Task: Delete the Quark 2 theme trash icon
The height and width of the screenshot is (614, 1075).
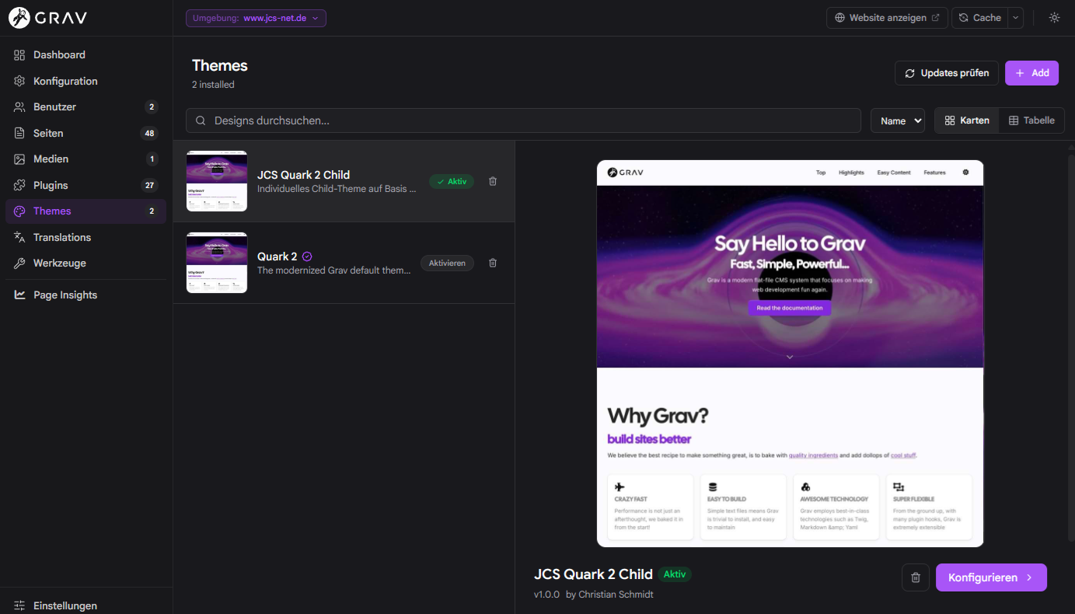Action: [493, 263]
